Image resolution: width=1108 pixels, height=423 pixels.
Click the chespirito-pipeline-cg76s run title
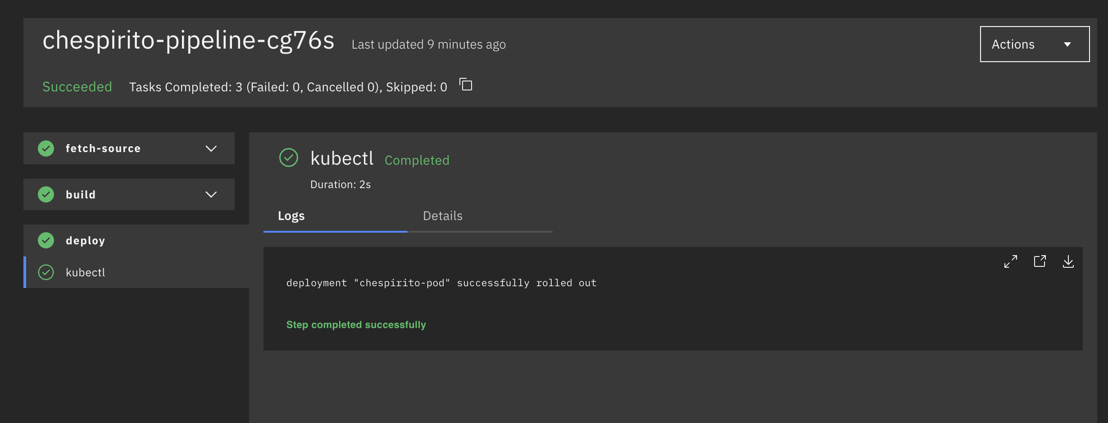pos(188,40)
